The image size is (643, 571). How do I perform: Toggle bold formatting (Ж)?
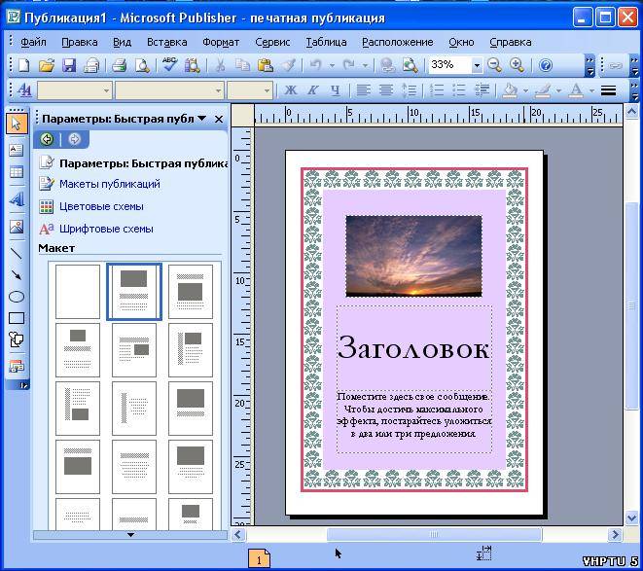pos(290,90)
